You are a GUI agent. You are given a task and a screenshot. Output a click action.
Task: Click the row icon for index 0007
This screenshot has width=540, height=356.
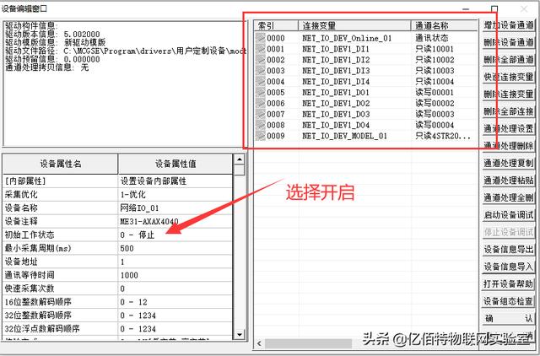tap(261, 114)
